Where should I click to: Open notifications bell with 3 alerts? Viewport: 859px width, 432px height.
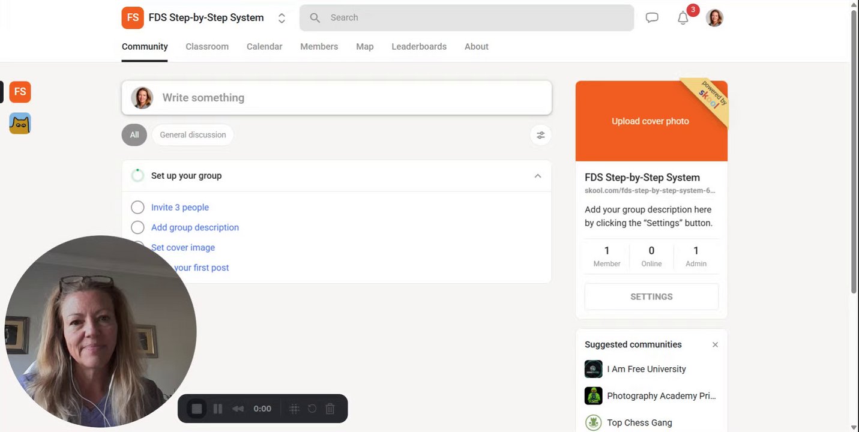683,18
